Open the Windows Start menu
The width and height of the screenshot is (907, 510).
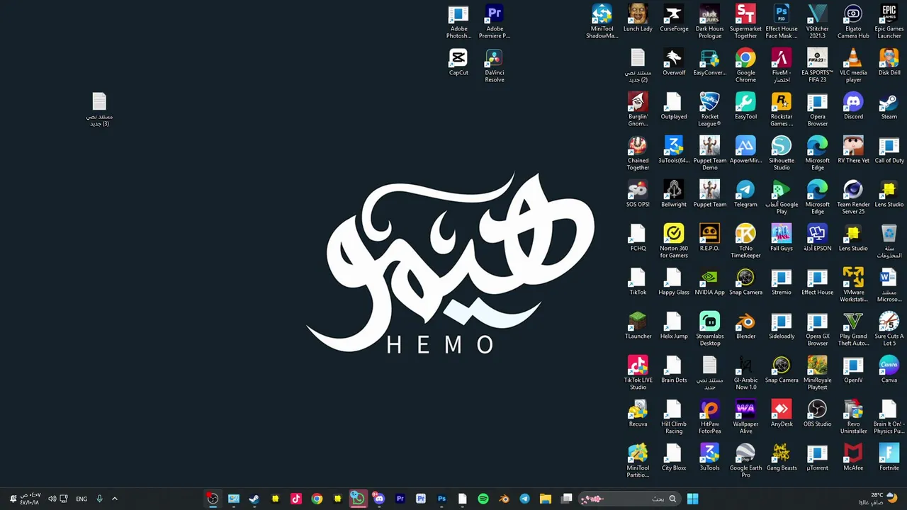click(x=692, y=499)
